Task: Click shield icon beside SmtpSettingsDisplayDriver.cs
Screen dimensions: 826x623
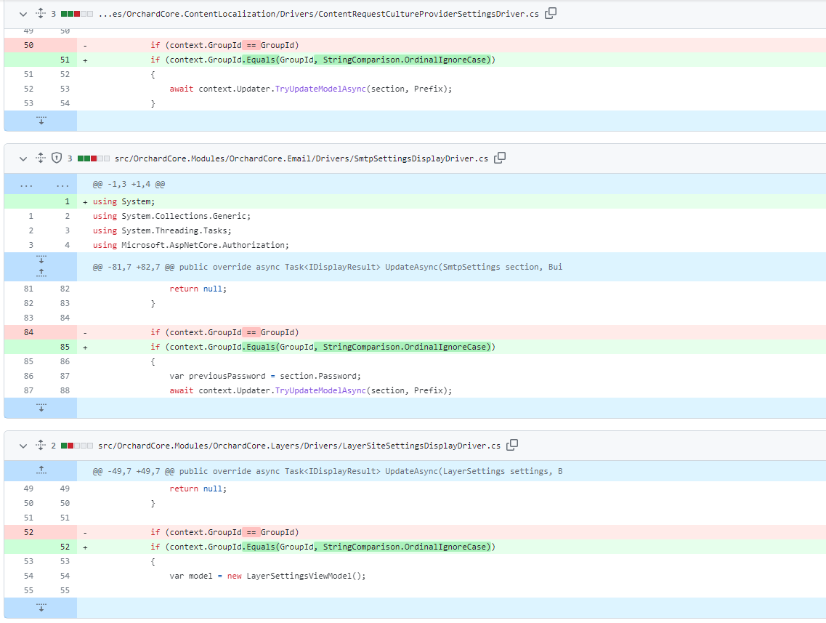Action: pos(57,158)
